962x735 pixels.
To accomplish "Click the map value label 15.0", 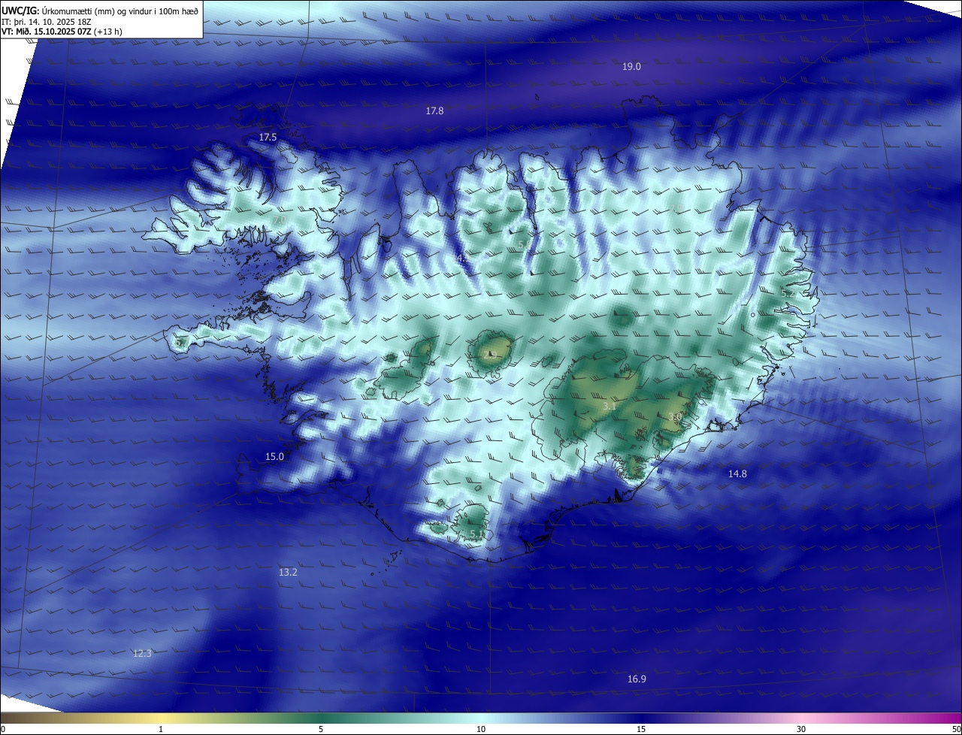I will coord(274,457).
